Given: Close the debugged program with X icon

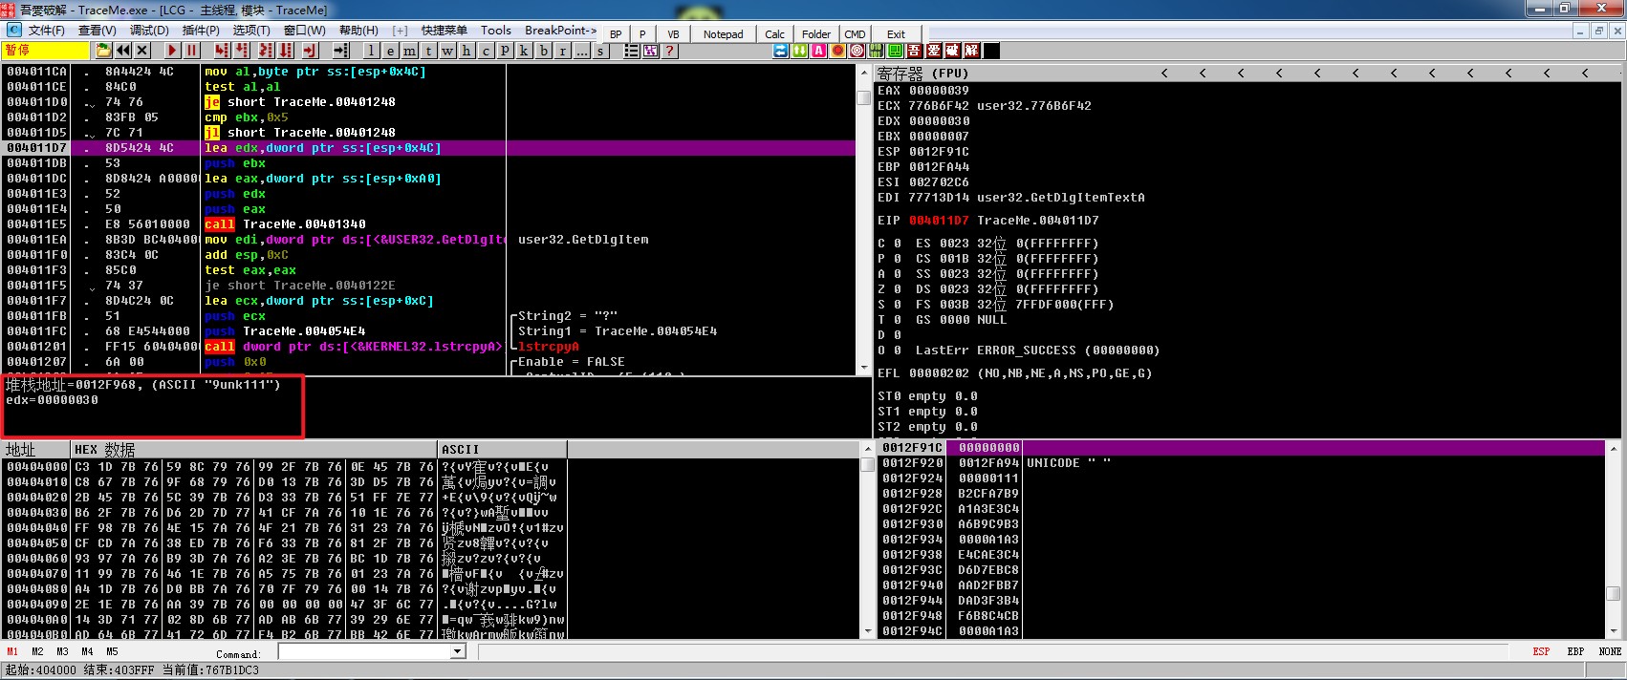Looking at the screenshot, I should 142,51.
